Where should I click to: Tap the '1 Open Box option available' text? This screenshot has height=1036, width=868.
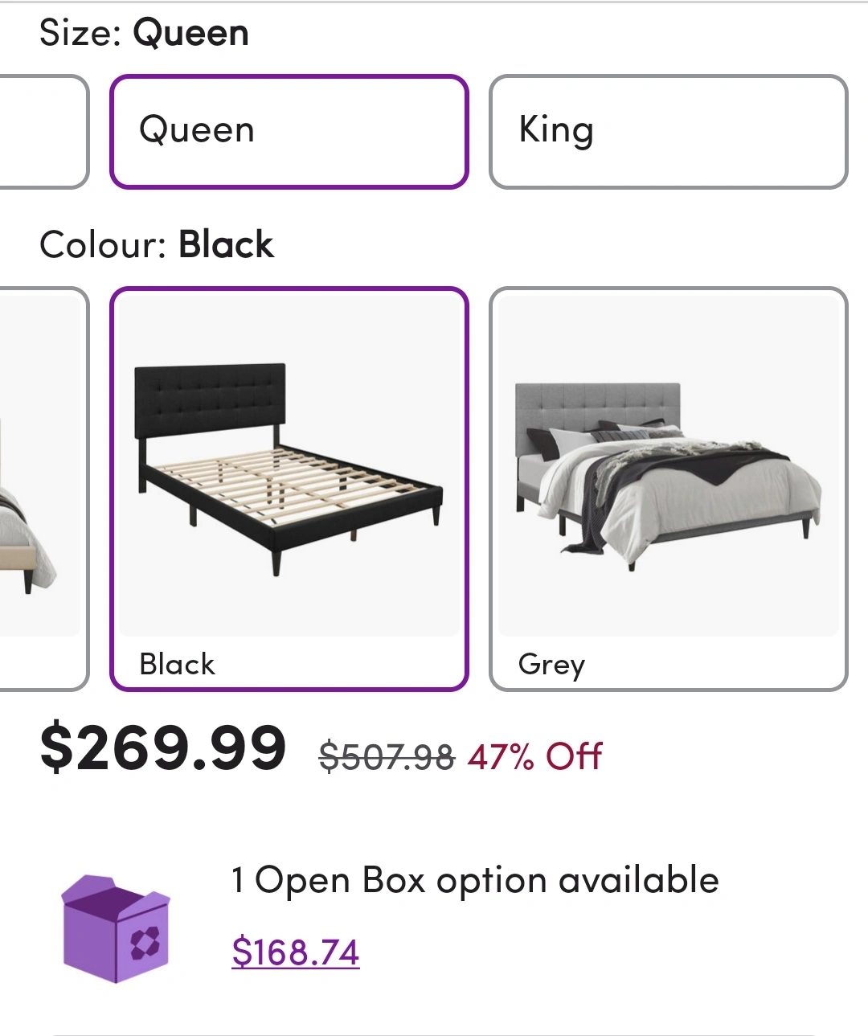point(475,881)
